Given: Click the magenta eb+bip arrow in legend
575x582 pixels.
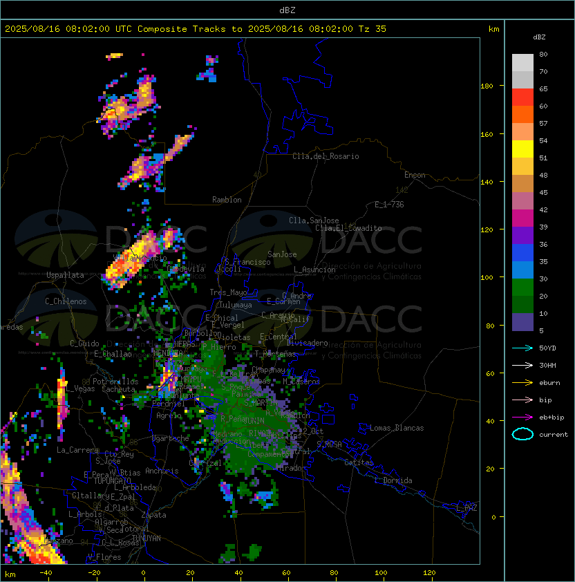Looking at the screenshot, I should (522, 417).
